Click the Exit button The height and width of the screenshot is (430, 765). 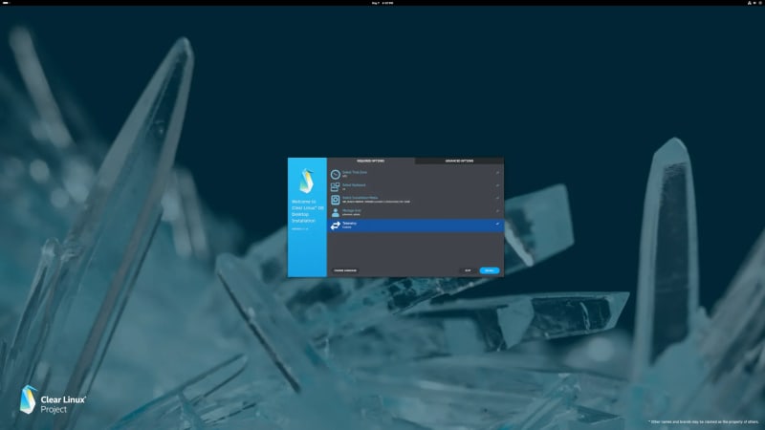point(468,270)
